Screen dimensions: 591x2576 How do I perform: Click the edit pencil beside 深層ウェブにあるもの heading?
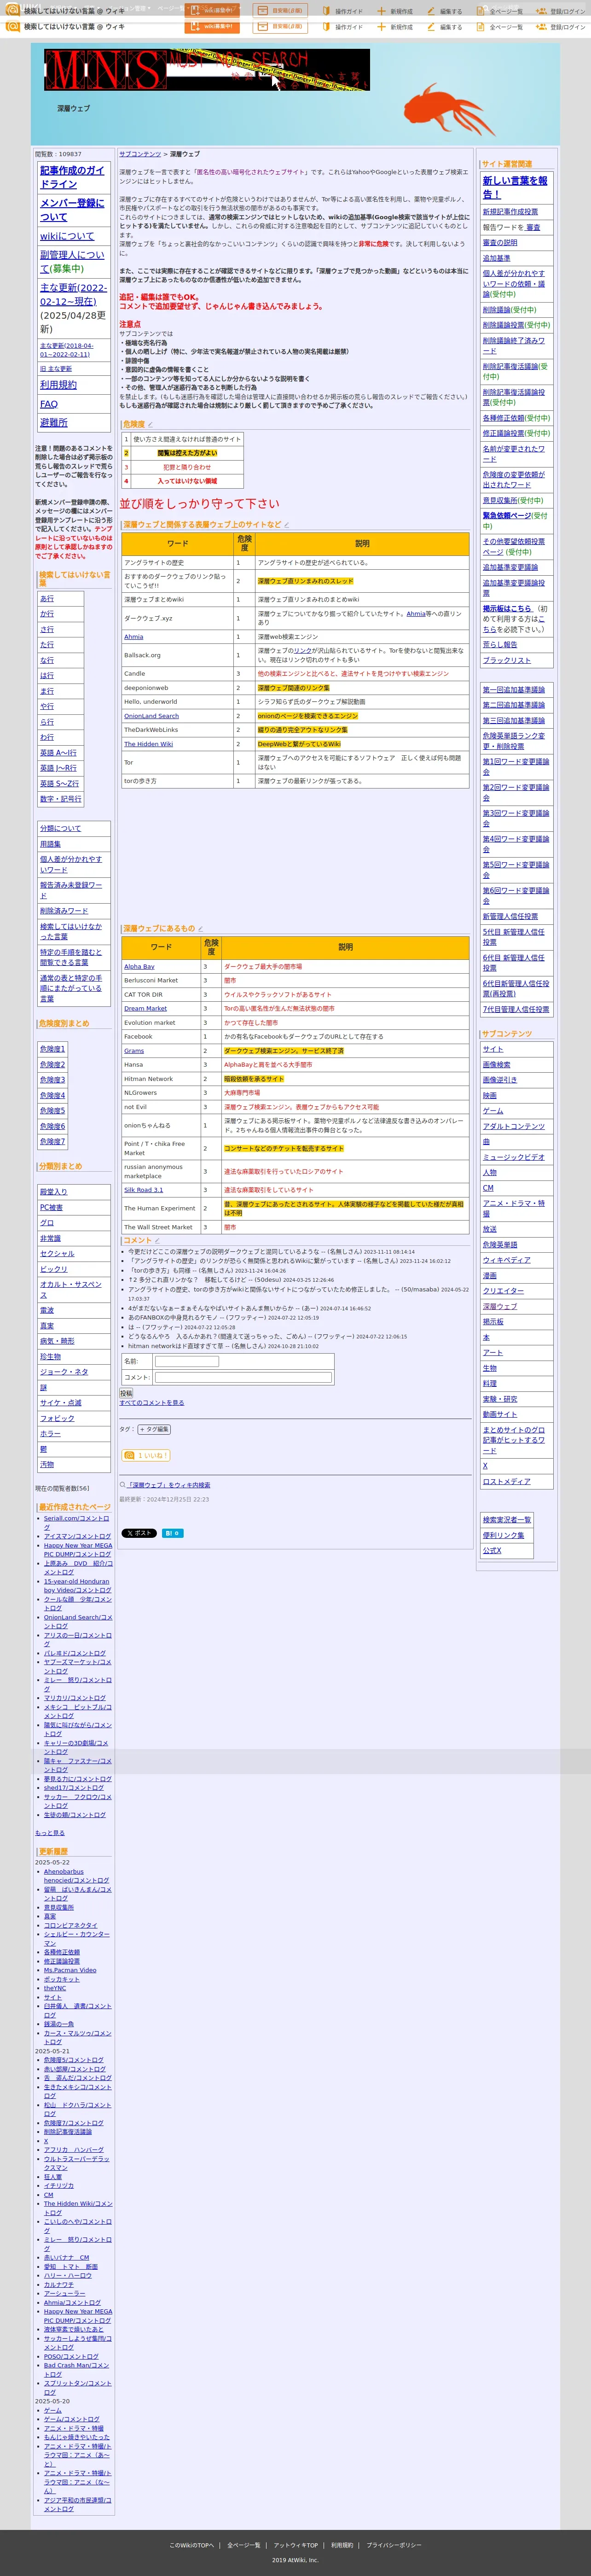click(201, 928)
